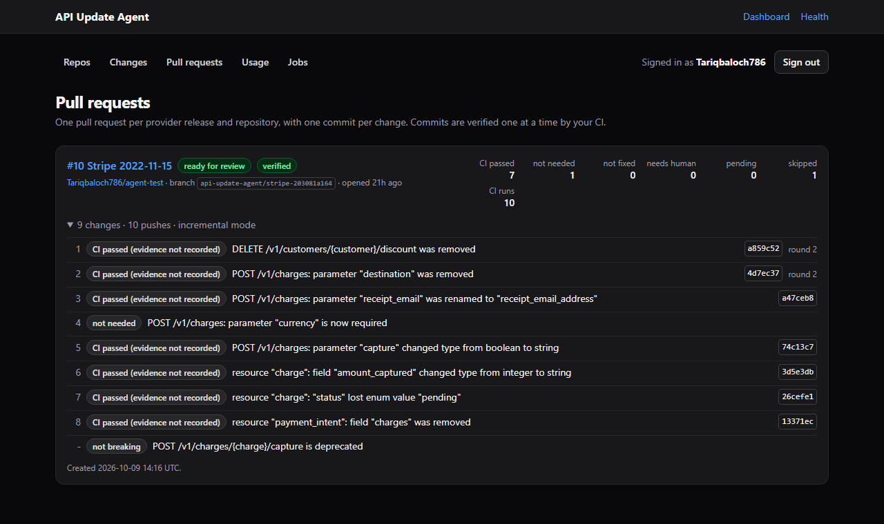Open commit 4d7ec37
The height and width of the screenshot is (524, 884).
[763, 274]
